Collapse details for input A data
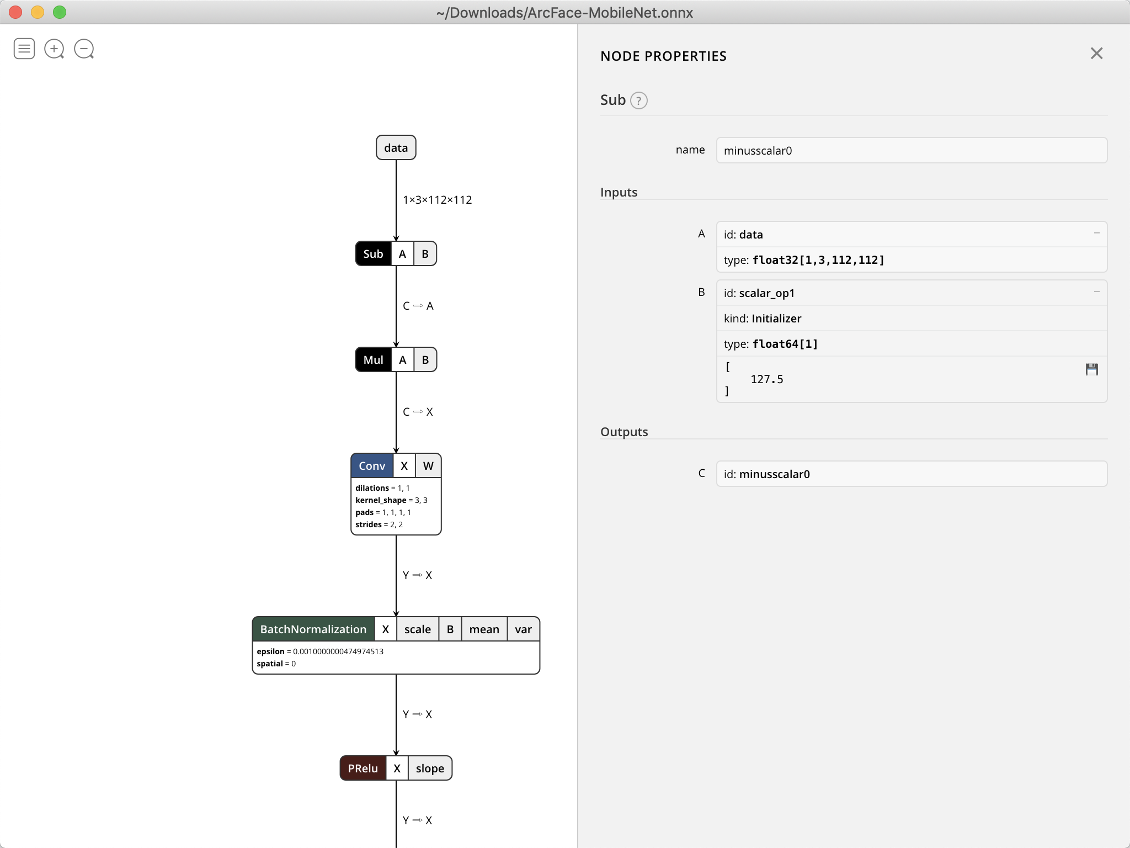The width and height of the screenshot is (1130, 848). tap(1097, 234)
